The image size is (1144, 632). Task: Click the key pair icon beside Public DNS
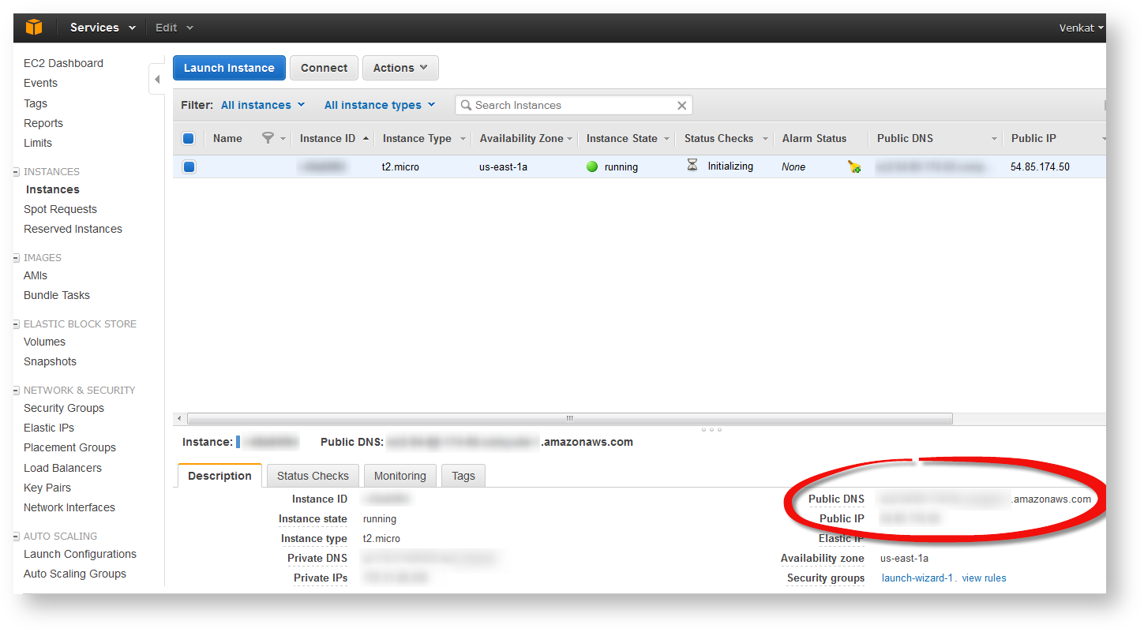click(854, 166)
